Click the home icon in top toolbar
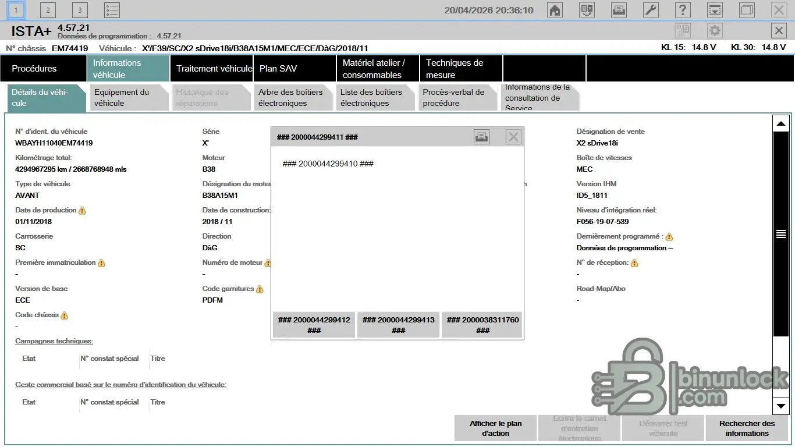 coord(555,10)
